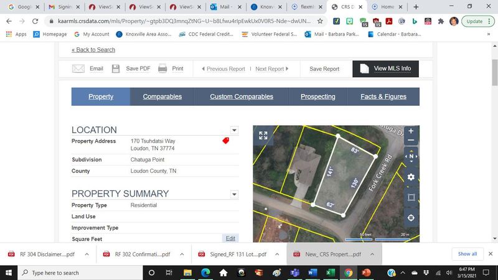498x280 pixels.
Task: Switch to the Mail browser tab
Action: click(225, 7)
